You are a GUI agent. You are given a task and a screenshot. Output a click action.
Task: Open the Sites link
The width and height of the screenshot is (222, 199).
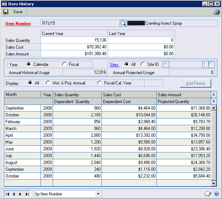click(114, 65)
